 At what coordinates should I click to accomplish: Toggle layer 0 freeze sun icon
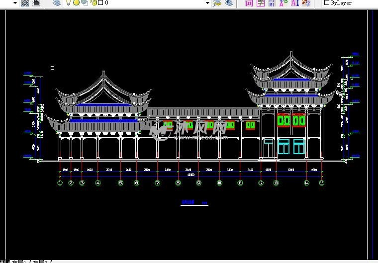(76, 3)
